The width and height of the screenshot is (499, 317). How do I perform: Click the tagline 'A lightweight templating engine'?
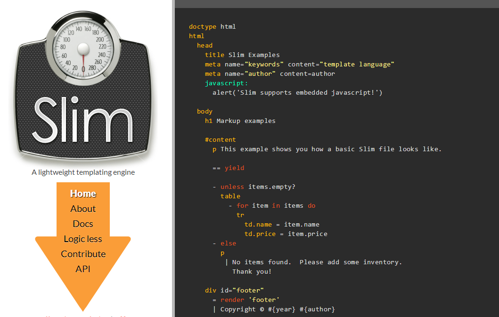click(83, 172)
